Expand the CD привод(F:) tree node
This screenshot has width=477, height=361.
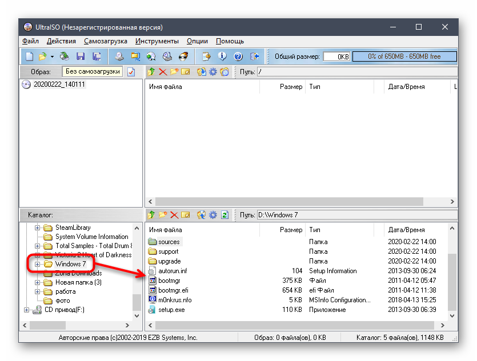(27, 310)
